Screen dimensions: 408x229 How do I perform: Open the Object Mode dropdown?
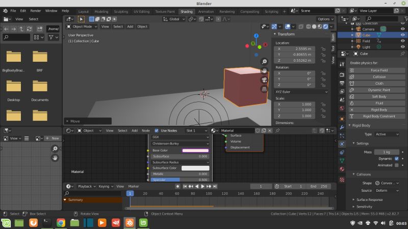82,27
